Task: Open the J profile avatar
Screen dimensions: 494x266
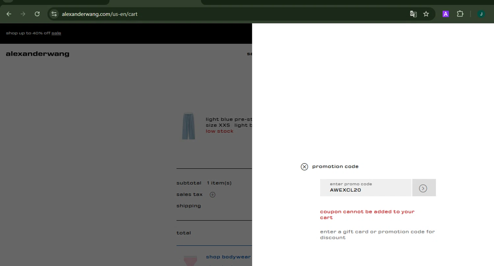Action: tap(481, 14)
